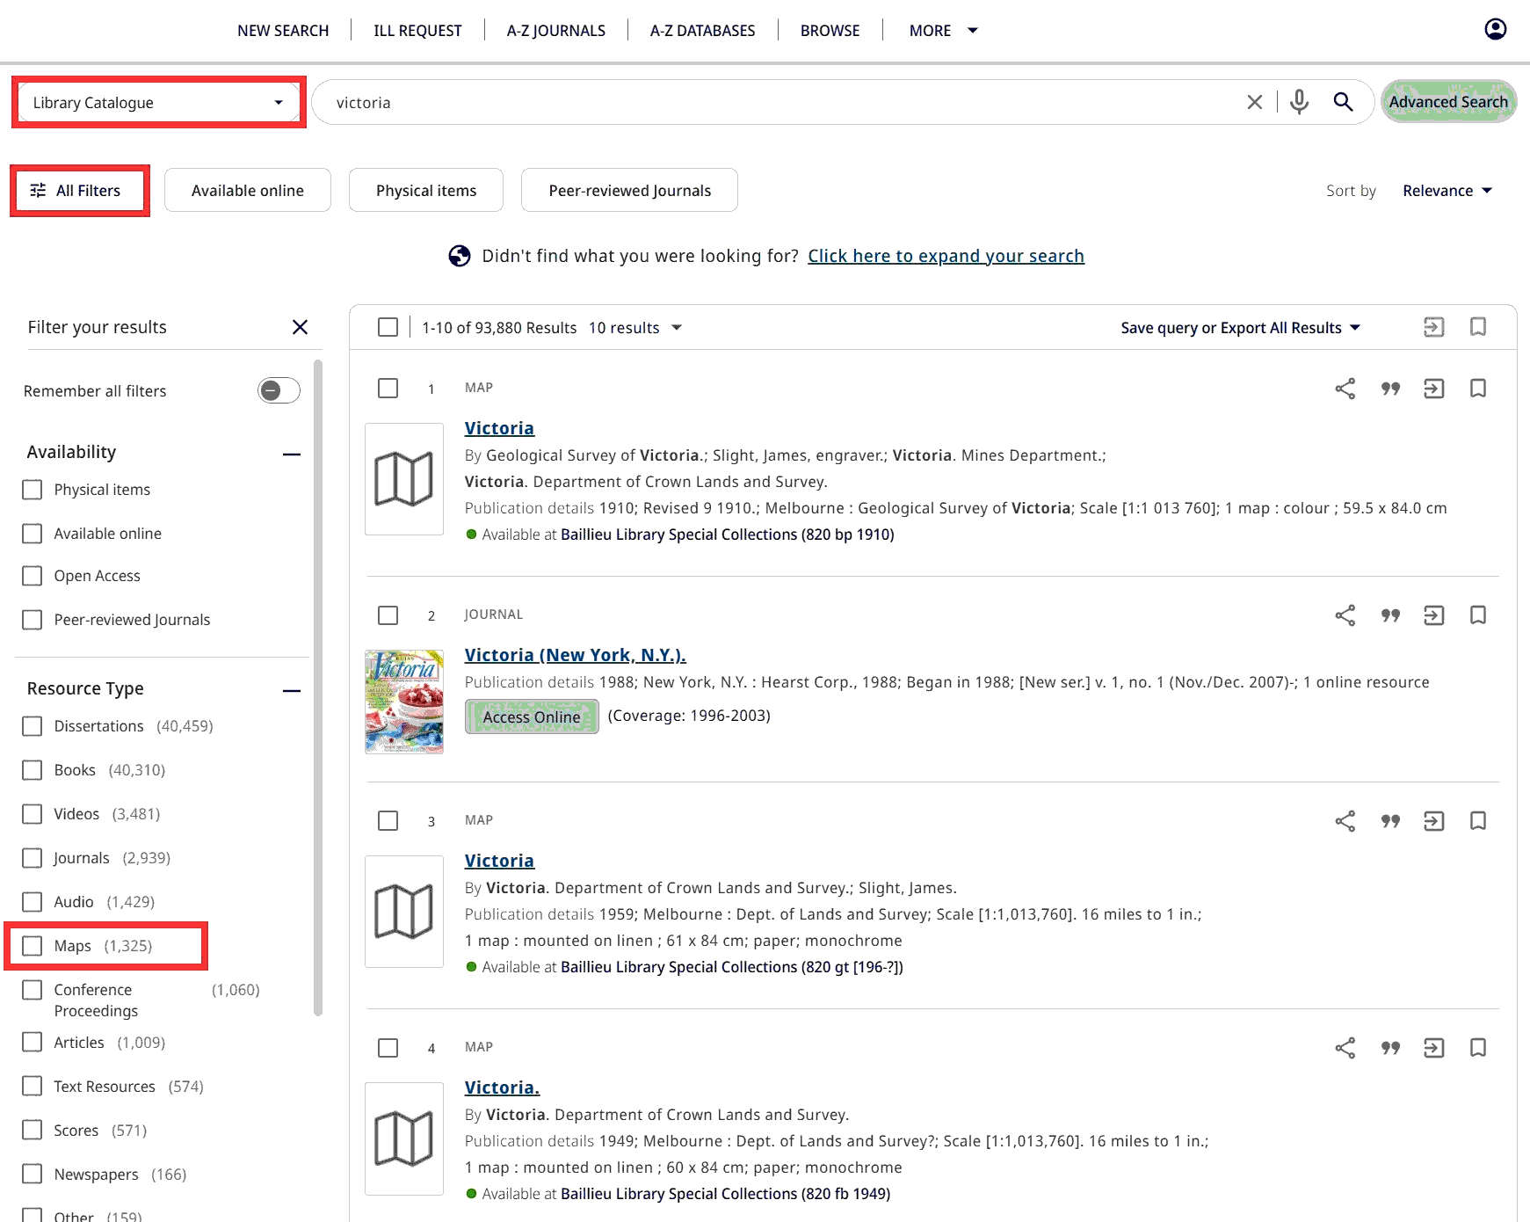This screenshot has width=1530, height=1222.
Task: Collapse the Availability filter section
Action: pos(292,454)
